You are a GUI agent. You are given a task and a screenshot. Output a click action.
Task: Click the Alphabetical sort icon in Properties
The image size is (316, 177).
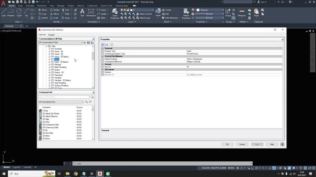pos(107,45)
